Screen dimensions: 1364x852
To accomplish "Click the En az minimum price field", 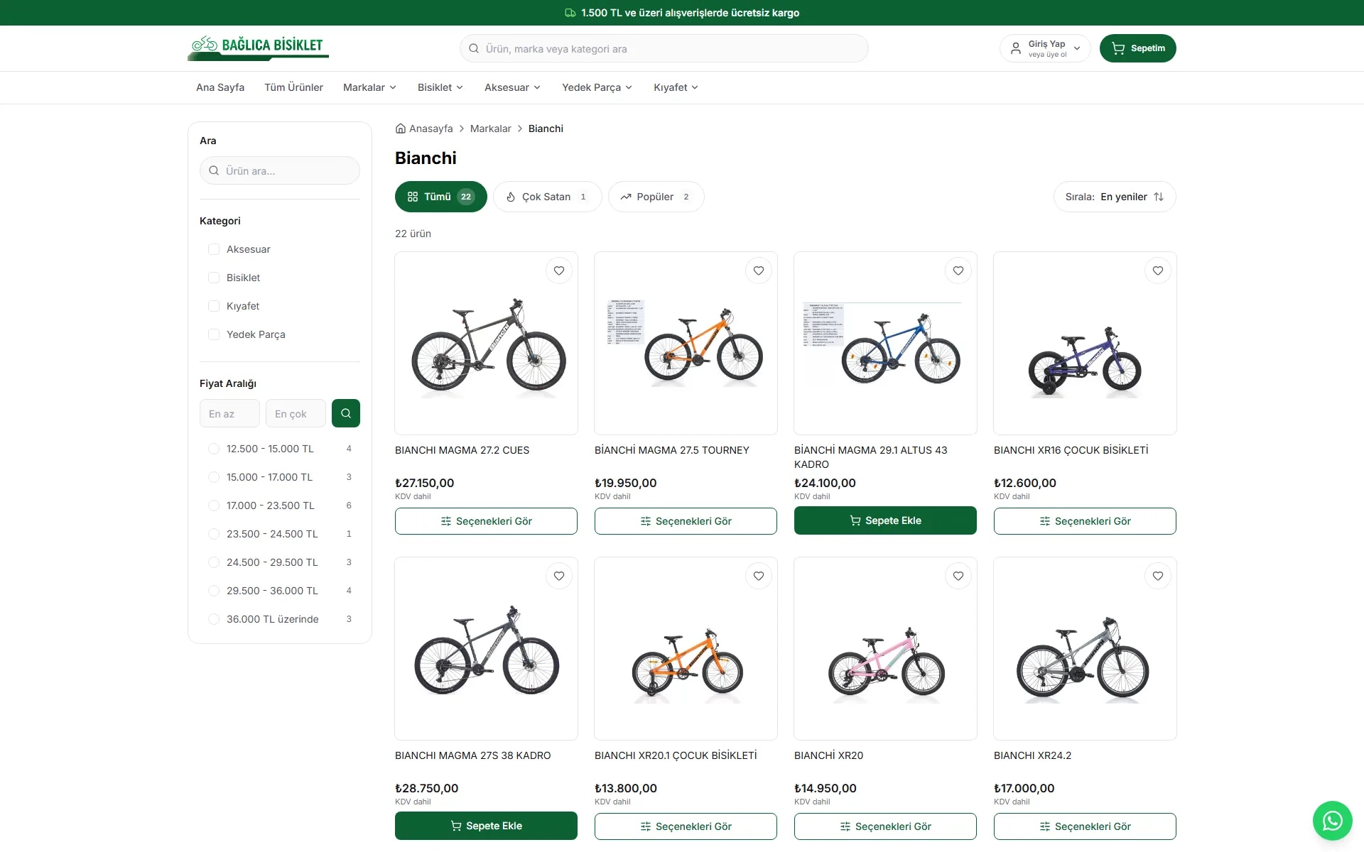I will [229, 413].
